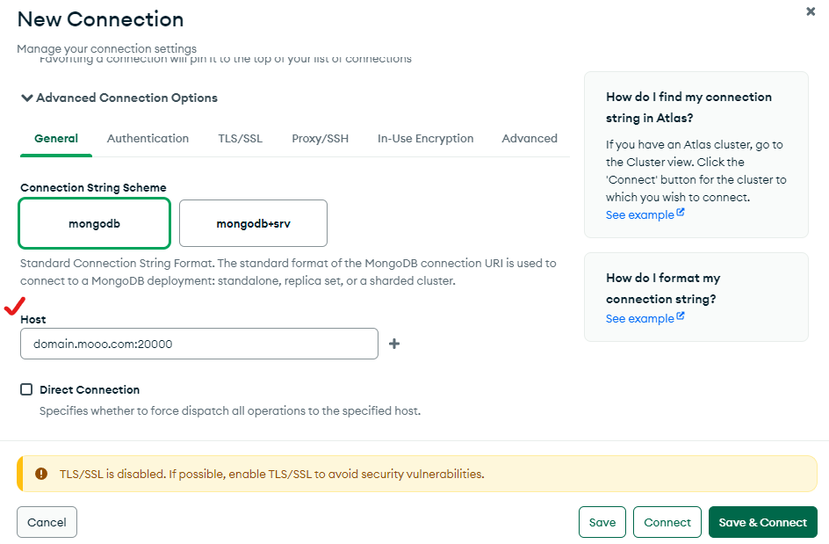Collapse Advanced Connection Options chevron
Image resolution: width=829 pixels, height=544 pixels.
click(x=27, y=98)
